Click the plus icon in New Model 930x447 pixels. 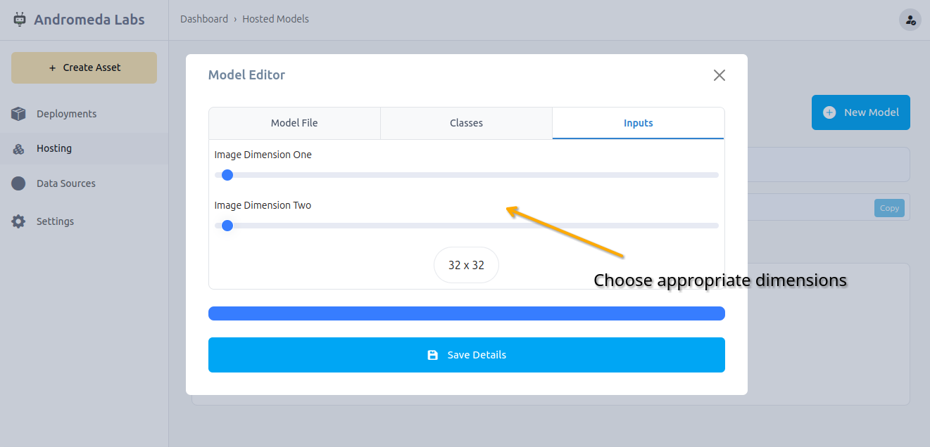(829, 112)
